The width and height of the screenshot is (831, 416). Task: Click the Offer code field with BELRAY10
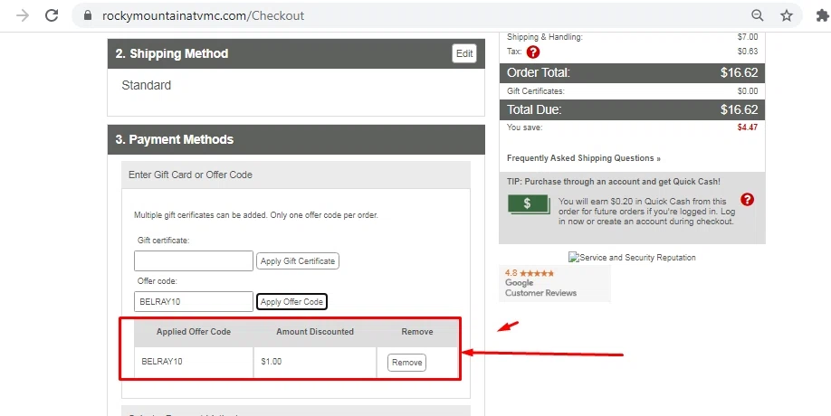(x=194, y=302)
